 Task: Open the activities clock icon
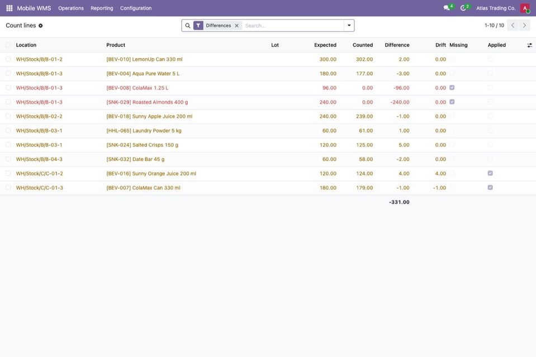[x=463, y=8]
